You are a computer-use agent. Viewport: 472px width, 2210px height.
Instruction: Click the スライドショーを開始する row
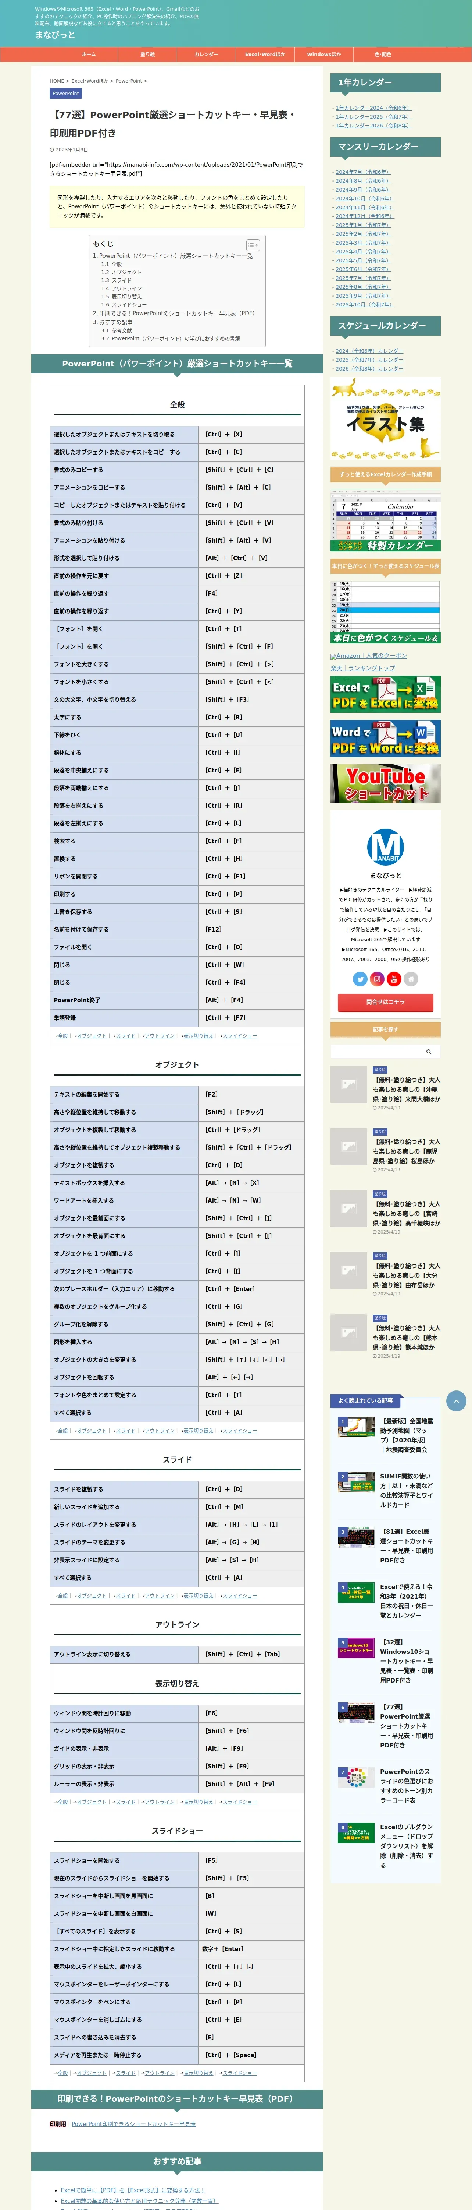click(x=177, y=1860)
